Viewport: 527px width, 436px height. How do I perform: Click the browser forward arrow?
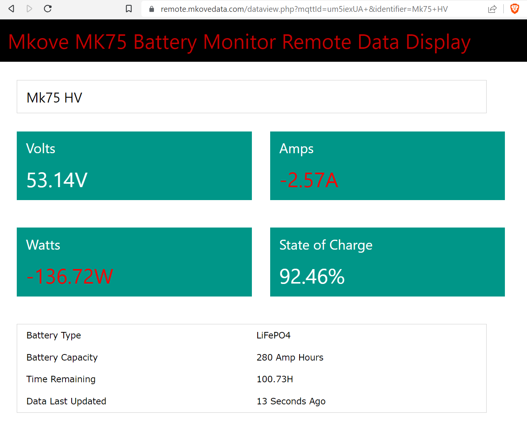[x=29, y=9]
